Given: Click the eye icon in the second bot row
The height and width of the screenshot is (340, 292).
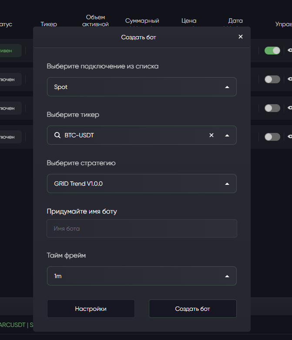Looking at the screenshot, I should (290, 79).
